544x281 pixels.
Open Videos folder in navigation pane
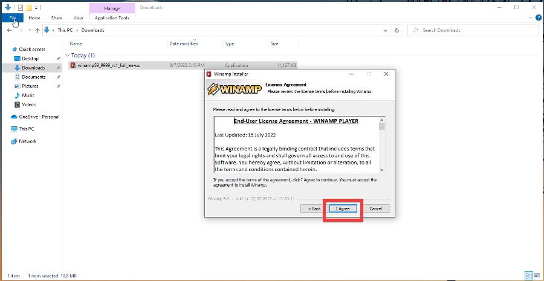(29, 105)
